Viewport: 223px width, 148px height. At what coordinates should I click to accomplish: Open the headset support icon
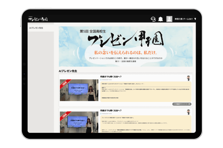click(153, 19)
